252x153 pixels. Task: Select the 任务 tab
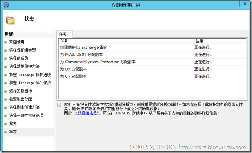click(x=65, y=34)
